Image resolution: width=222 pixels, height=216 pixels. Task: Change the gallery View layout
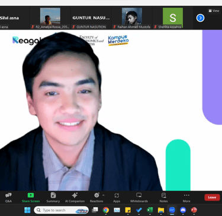pyautogui.click(x=214, y=11)
